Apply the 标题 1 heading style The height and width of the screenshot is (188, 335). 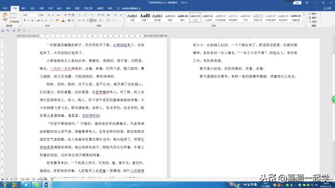pyautogui.click(x=145, y=17)
